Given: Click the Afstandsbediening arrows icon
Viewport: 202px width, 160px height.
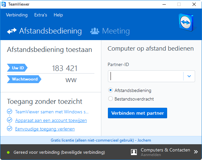Looking at the screenshot, I should (12, 31).
